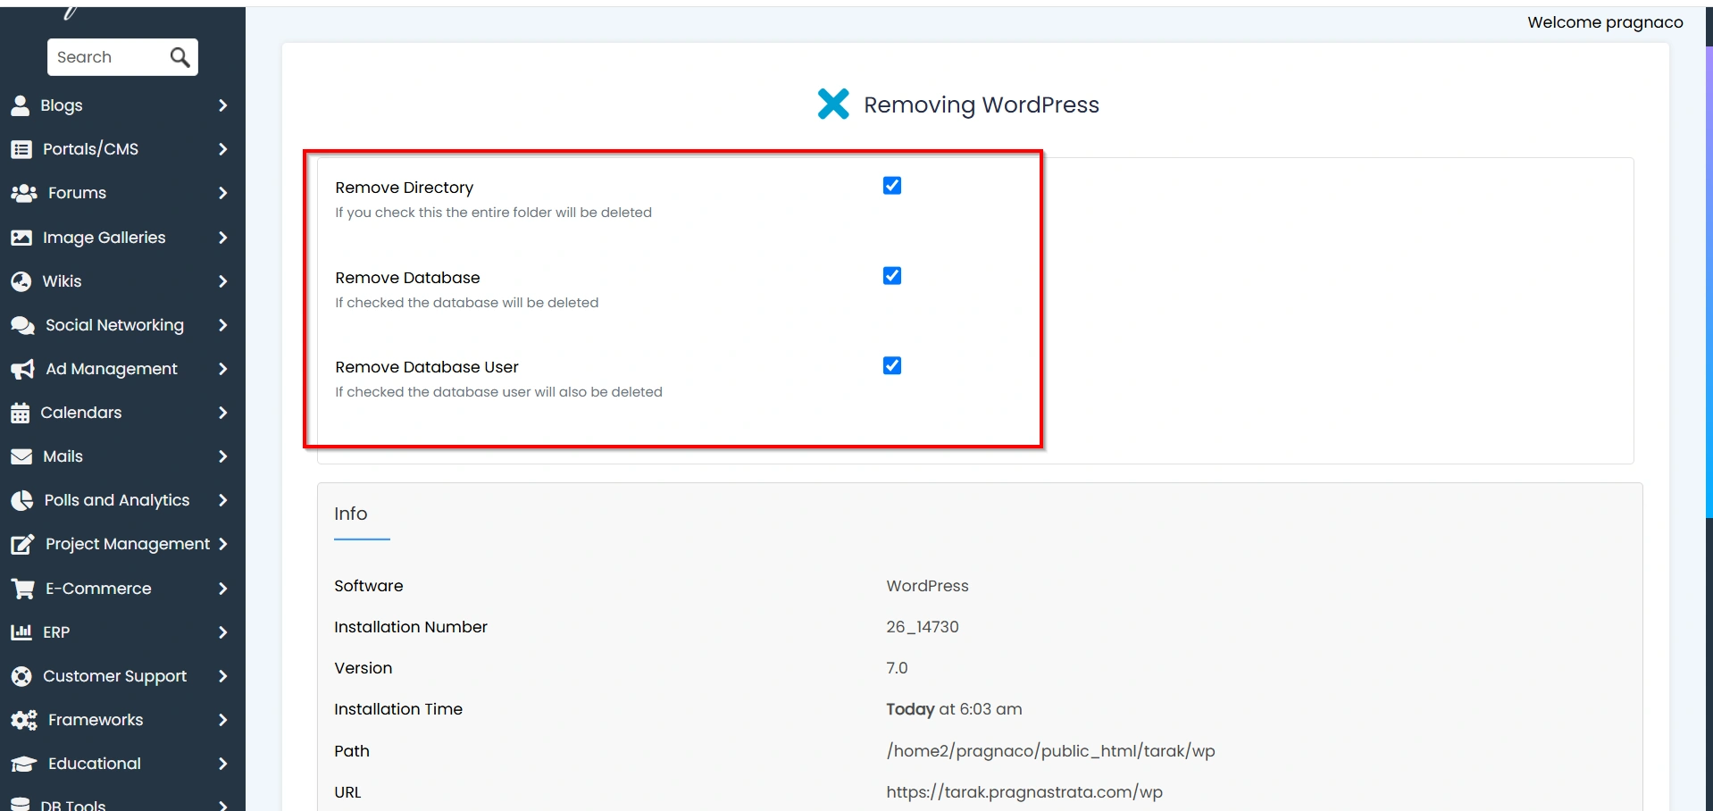Click the Software value WordPress
The image size is (1713, 811).
pos(927,586)
